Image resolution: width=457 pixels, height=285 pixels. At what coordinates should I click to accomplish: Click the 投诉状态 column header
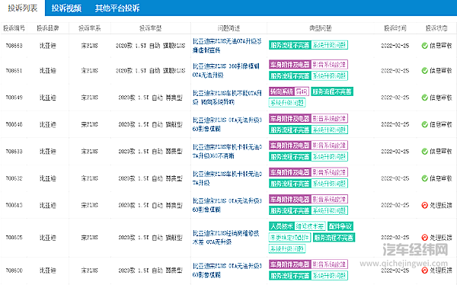(x=436, y=28)
